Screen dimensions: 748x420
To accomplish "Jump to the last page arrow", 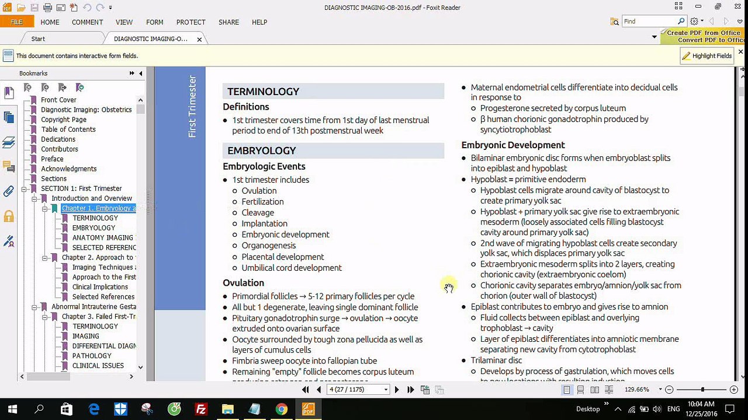I will click(410, 390).
